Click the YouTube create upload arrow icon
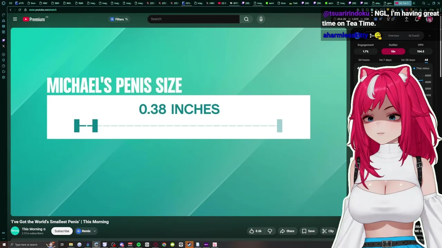The width and height of the screenshot is (442, 248). click(x=406, y=19)
